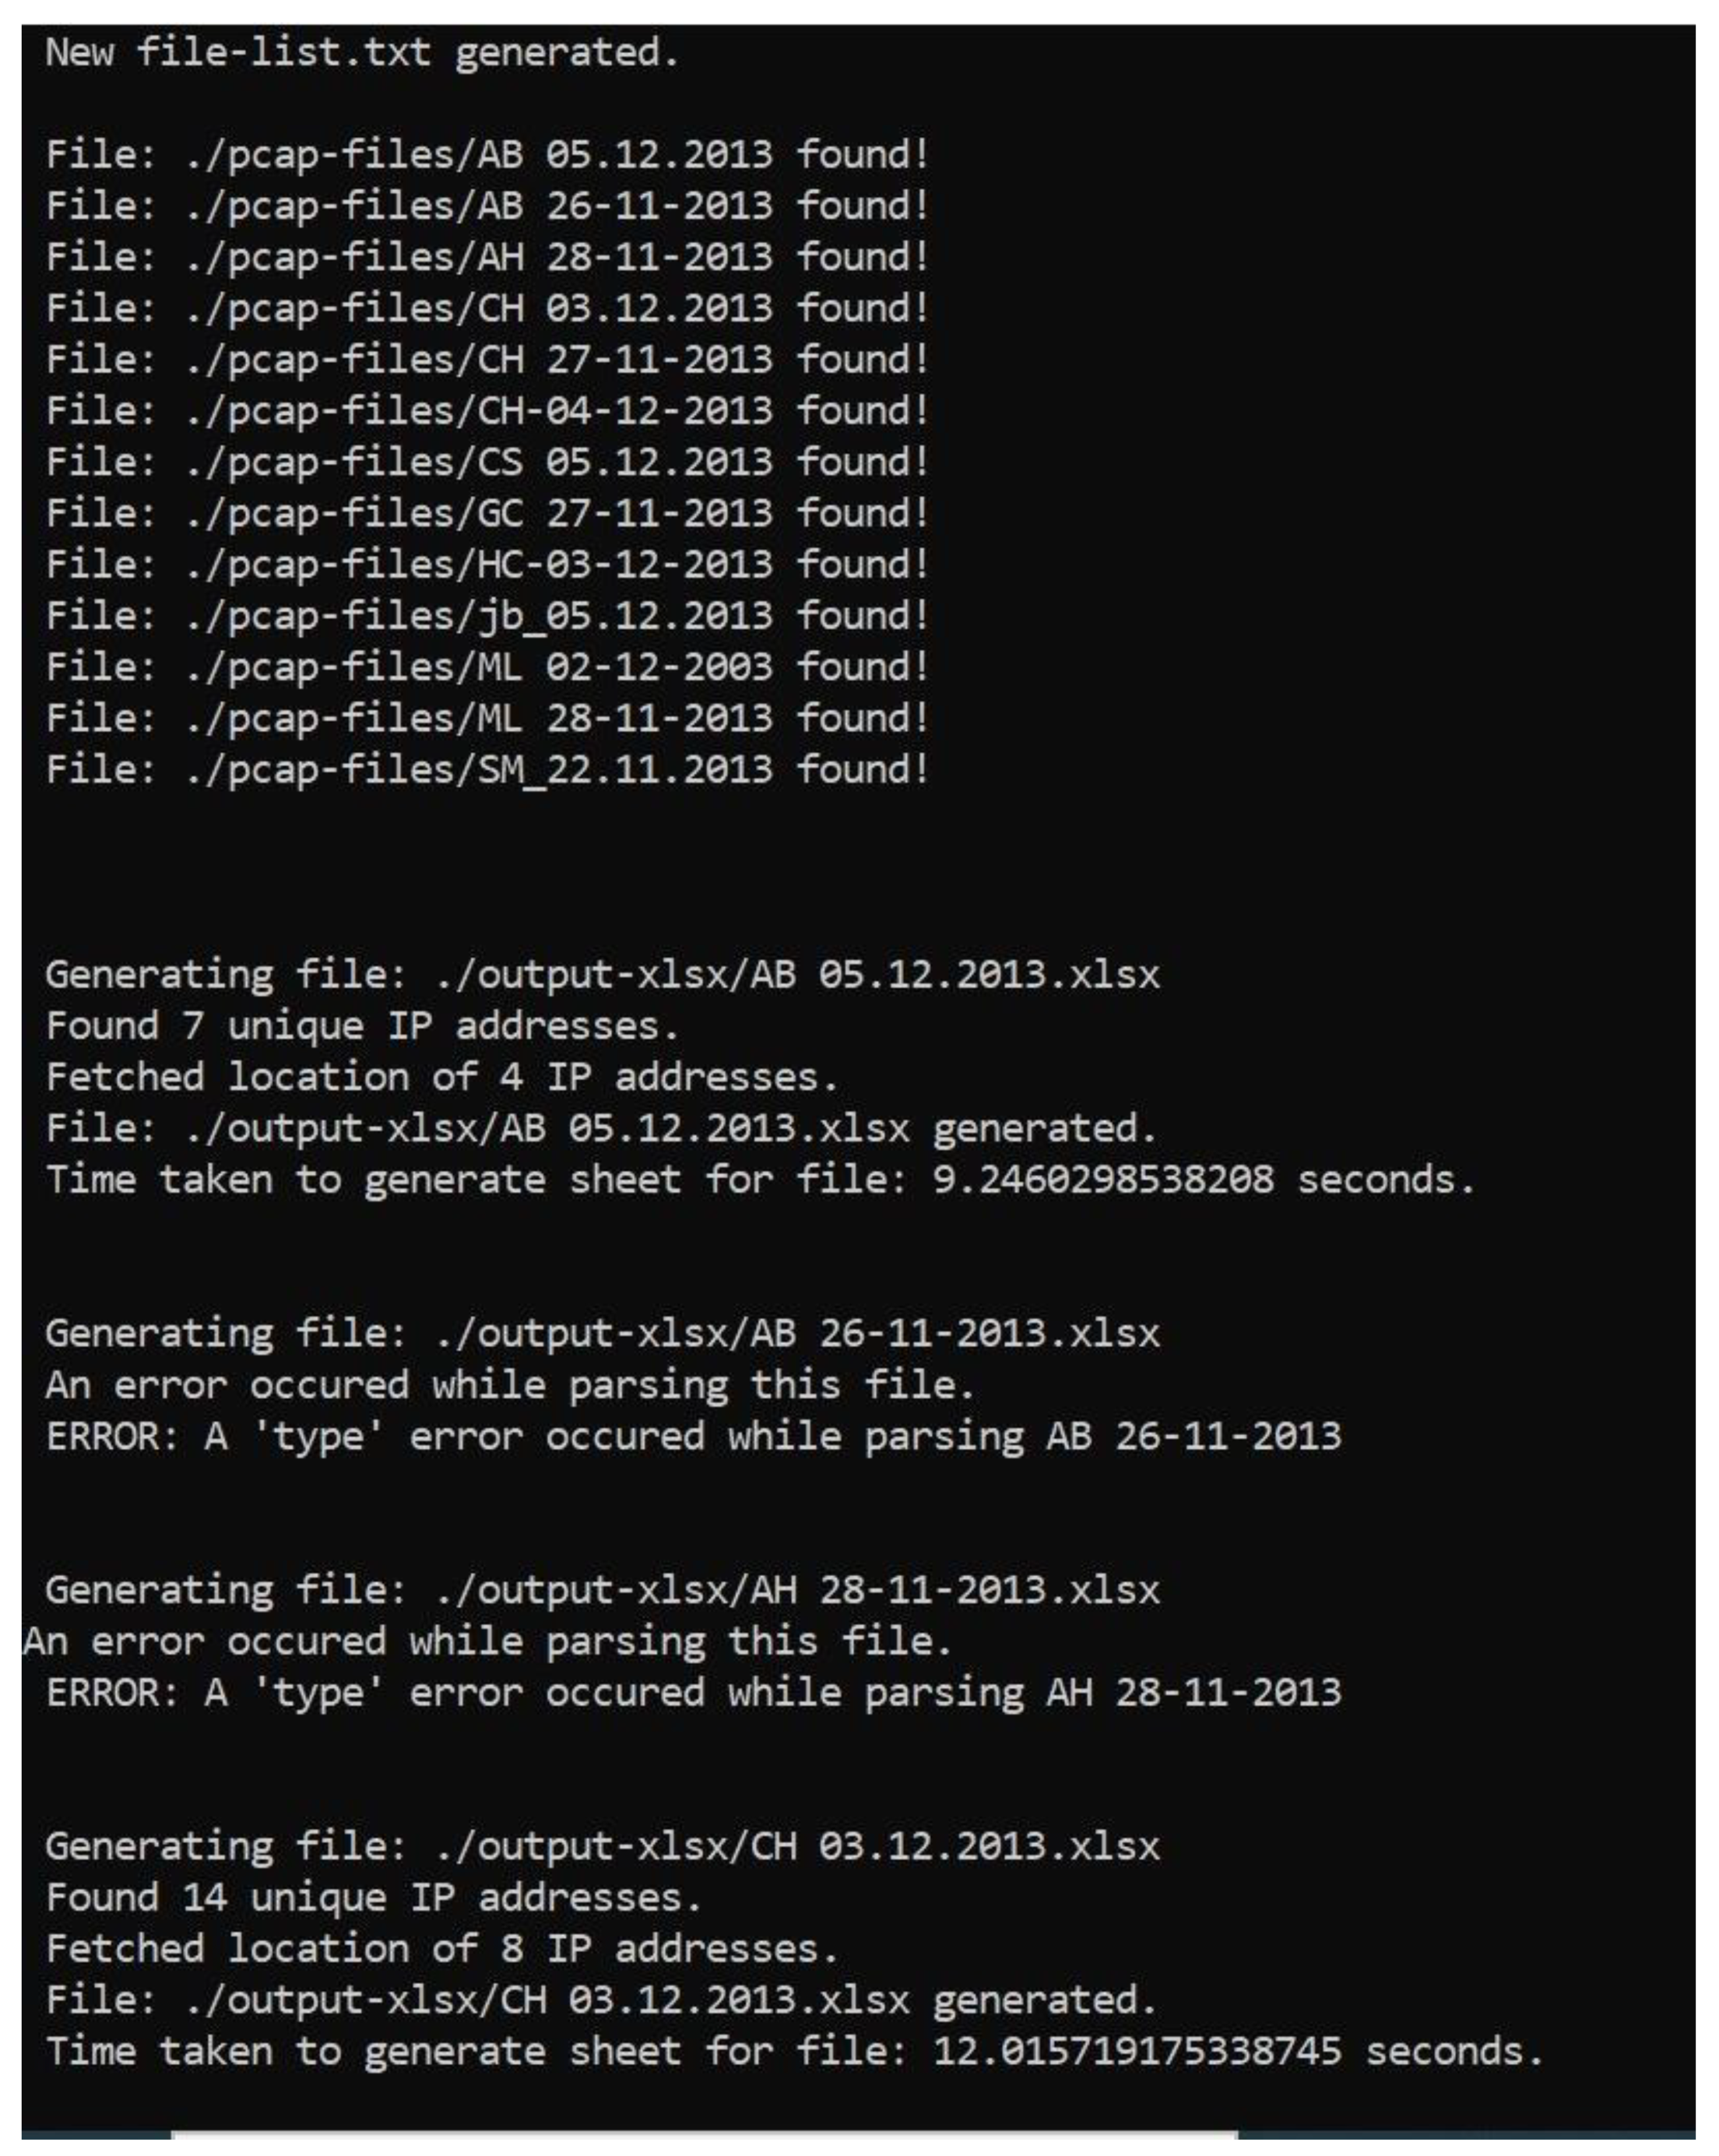Click the 'SM_22.11.2013 found!' file line
Viewport: 1719px width, 2156px height.
click(487, 770)
